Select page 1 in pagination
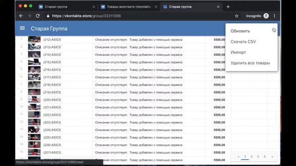This screenshot has height=166, width=296. pos(245,157)
